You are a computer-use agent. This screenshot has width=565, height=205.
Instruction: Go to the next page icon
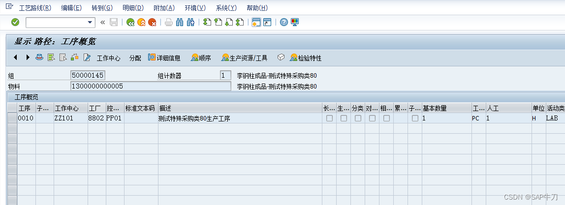pyautogui.click(x=228, y=22)
